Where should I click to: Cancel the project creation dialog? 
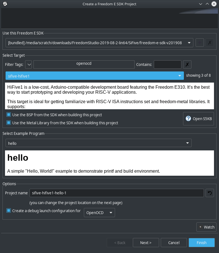[174, 243]
